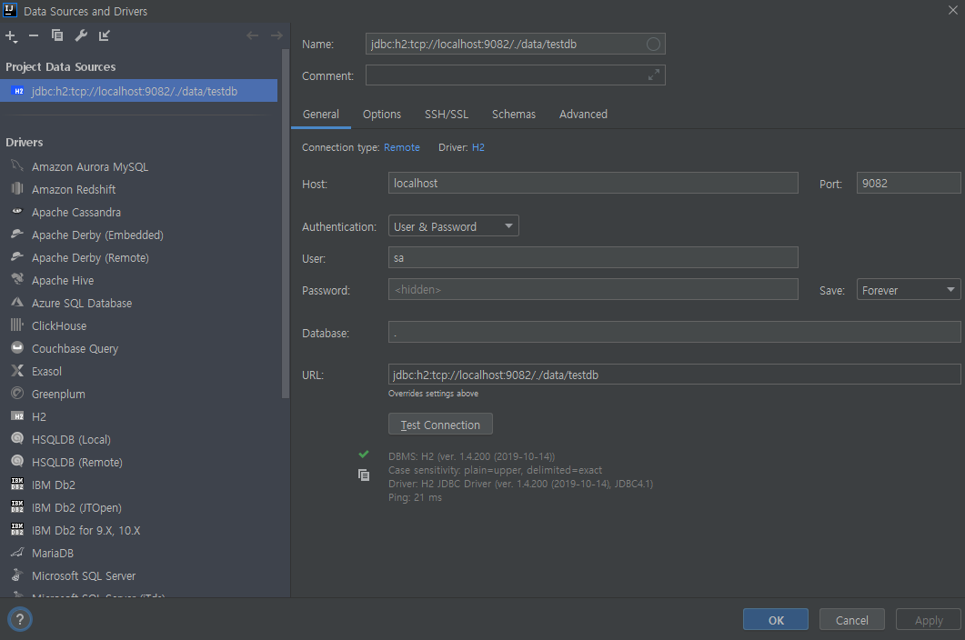The width and height of the screenshot is (965, 640).
Task: Select the Couchbase Query driver icon
Action: click(17, 348)
